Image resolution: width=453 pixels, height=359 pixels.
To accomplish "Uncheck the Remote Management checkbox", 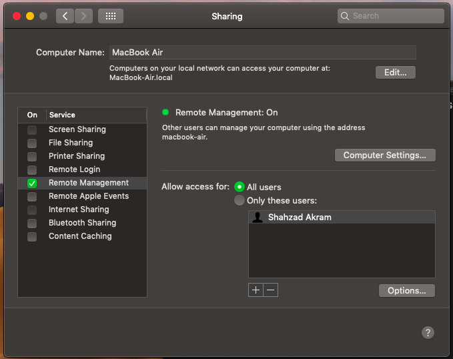I will click(x=32, y=184).
